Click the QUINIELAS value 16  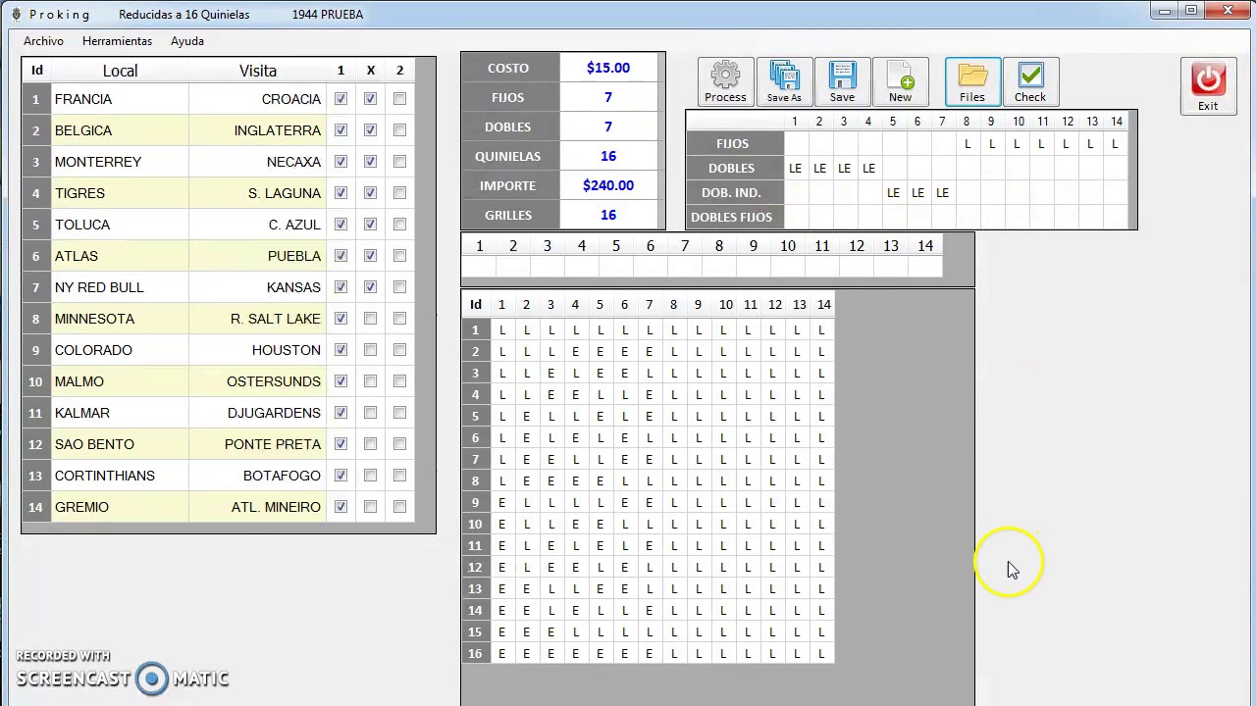608,156
